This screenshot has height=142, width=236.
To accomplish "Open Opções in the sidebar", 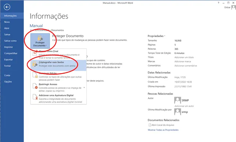I will point(12,82).
